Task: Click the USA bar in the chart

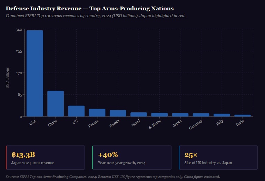Action: pyautogui.click(x=35, y=73)
